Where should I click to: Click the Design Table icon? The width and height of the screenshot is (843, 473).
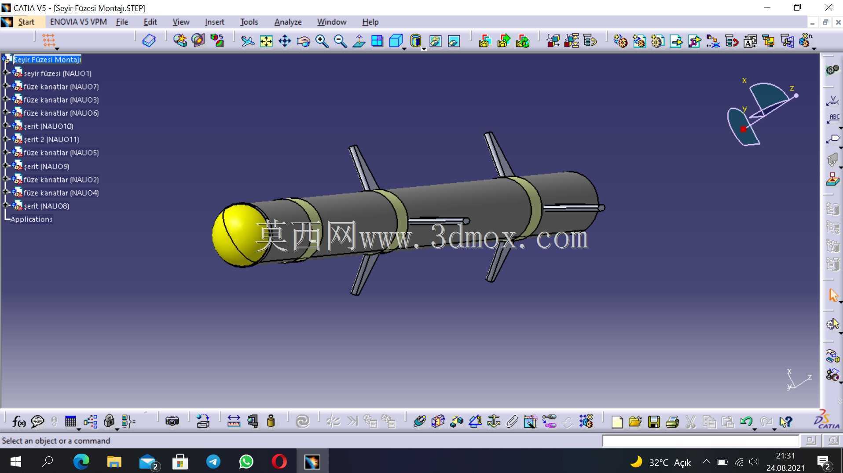click(x=70, y=422)
